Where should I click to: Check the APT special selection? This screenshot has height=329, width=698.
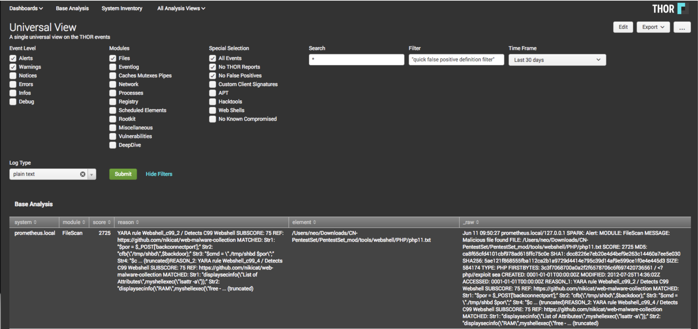click(x=213, y=93)
